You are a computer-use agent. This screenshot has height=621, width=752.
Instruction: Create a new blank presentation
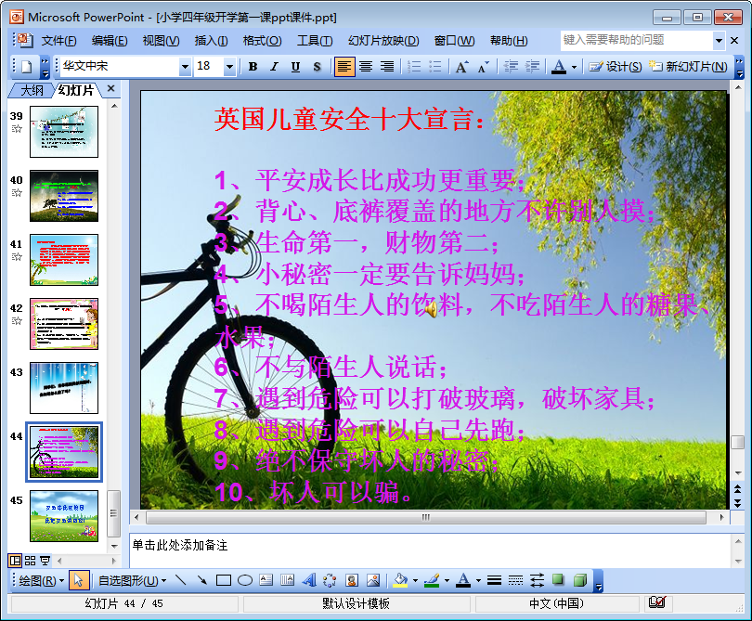(27, 67)
